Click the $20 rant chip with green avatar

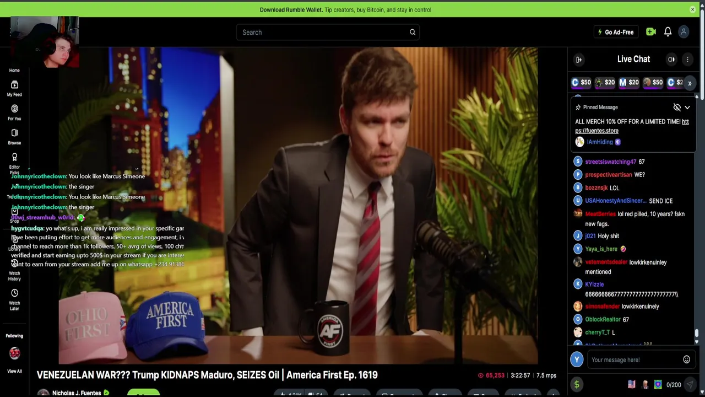point(605,83)
